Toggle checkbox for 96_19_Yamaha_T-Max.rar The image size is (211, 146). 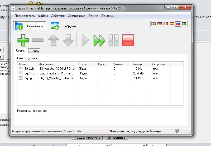[21, 78]
